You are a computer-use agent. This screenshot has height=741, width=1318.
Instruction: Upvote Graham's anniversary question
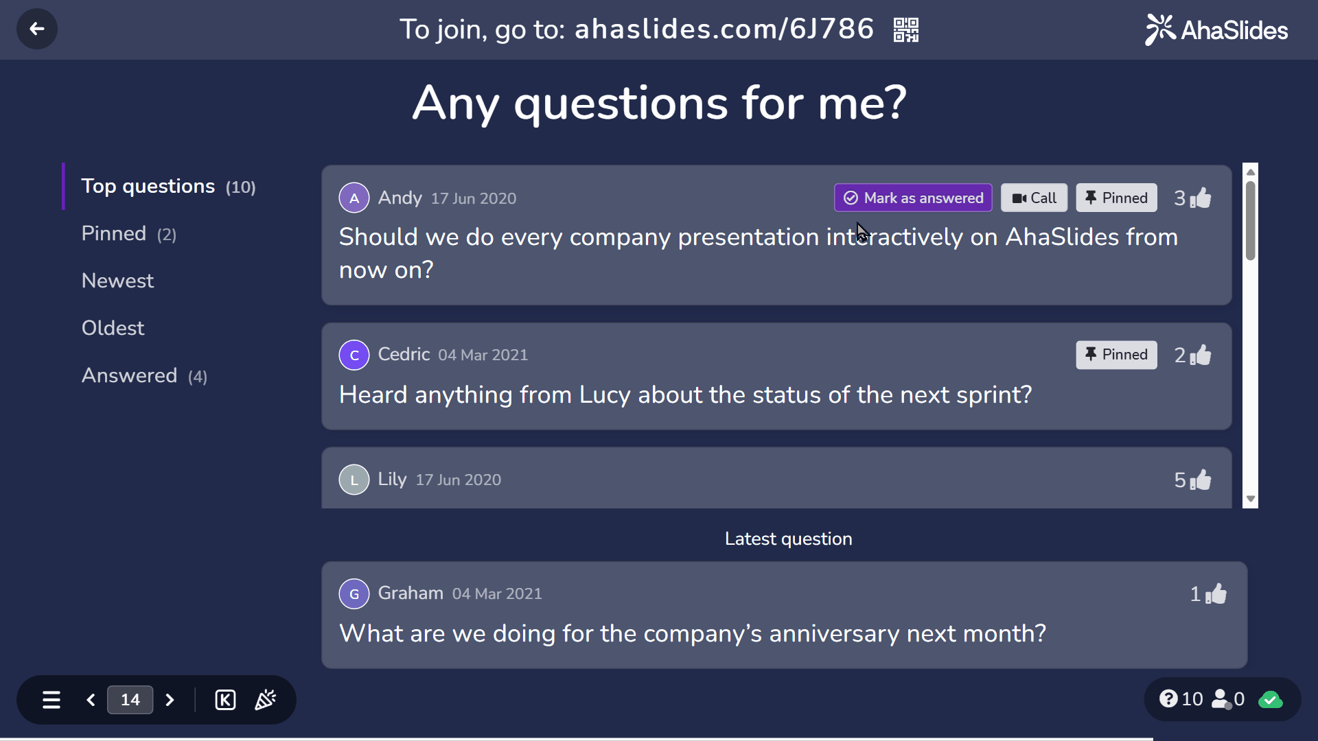tap(1216, 594)
